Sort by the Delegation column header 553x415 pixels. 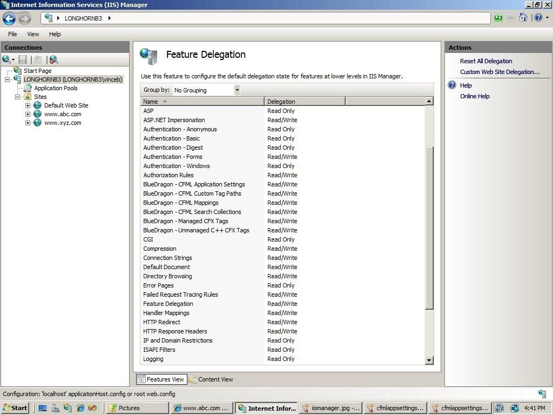(x=305, y=101)
